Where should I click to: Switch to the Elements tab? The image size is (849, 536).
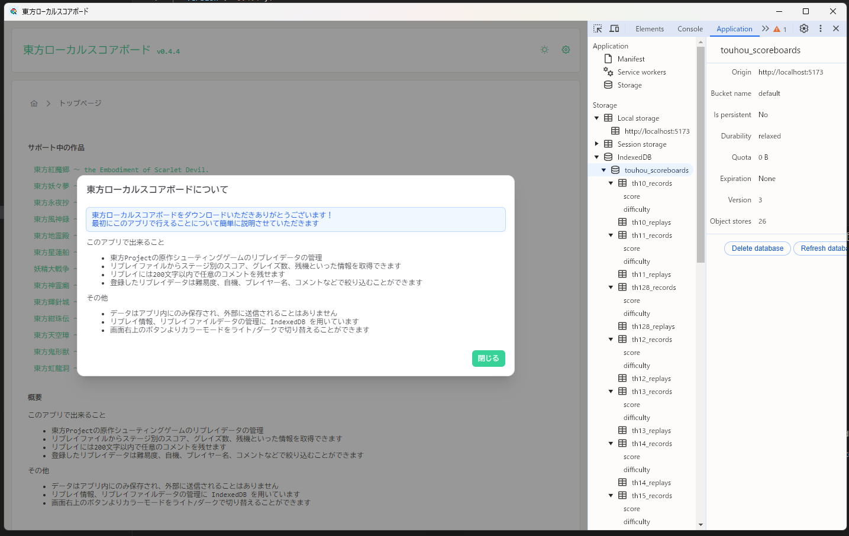click(x=650, y=29)
